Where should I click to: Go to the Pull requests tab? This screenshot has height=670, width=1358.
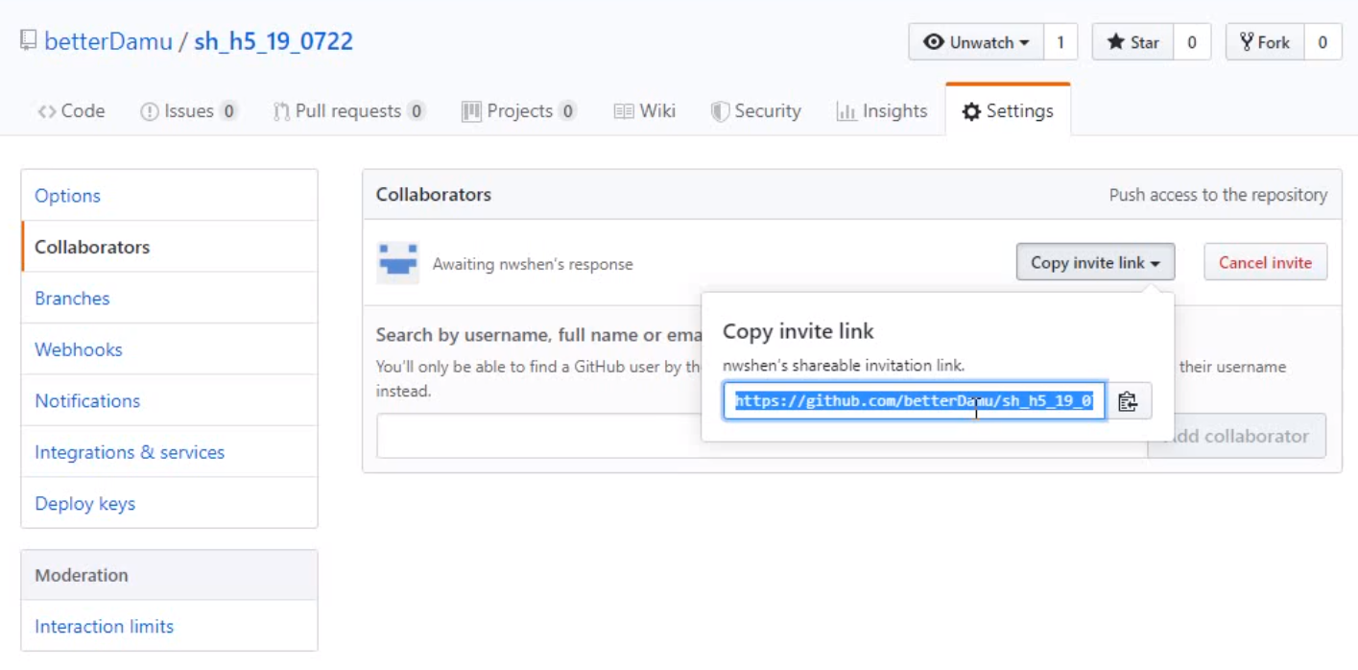(348, 111)
